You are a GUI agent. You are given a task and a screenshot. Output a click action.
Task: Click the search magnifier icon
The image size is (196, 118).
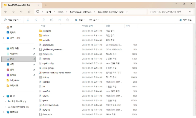(190, 12)
